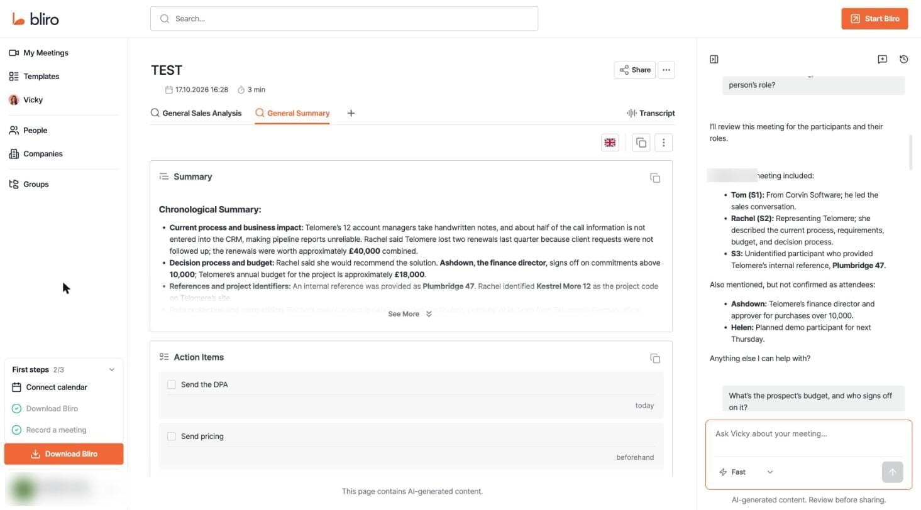Click Record a meeting step
The width and height of the screenshot is (921, 510).
click(49, 430)
